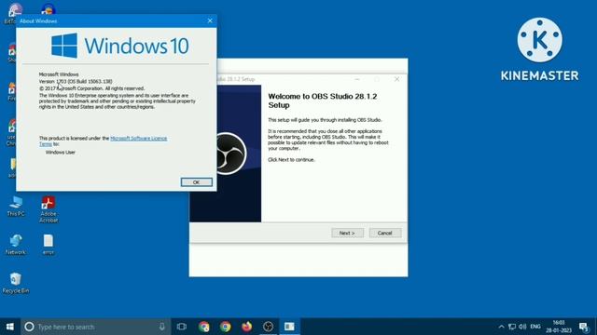Open volume control tray icon
This screenshot has height=335, width=597.
tap(522, 327)
